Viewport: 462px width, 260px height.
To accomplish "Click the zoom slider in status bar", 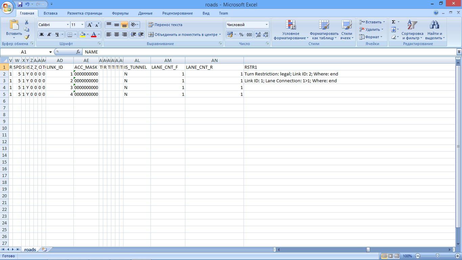I will coord(438,256).
